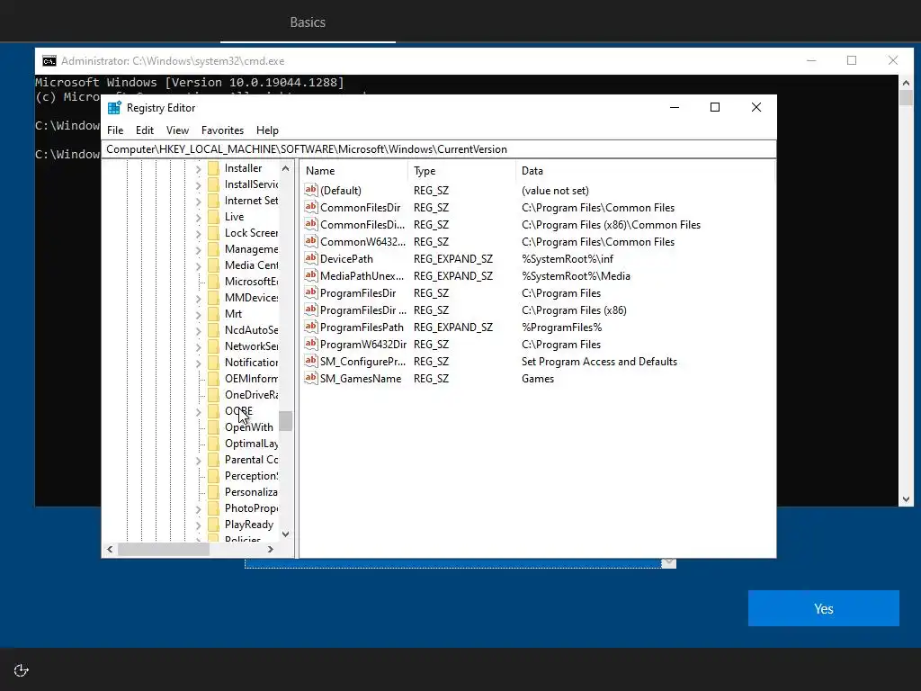Click the Registry Editor title bar icon

click(114, 108)
